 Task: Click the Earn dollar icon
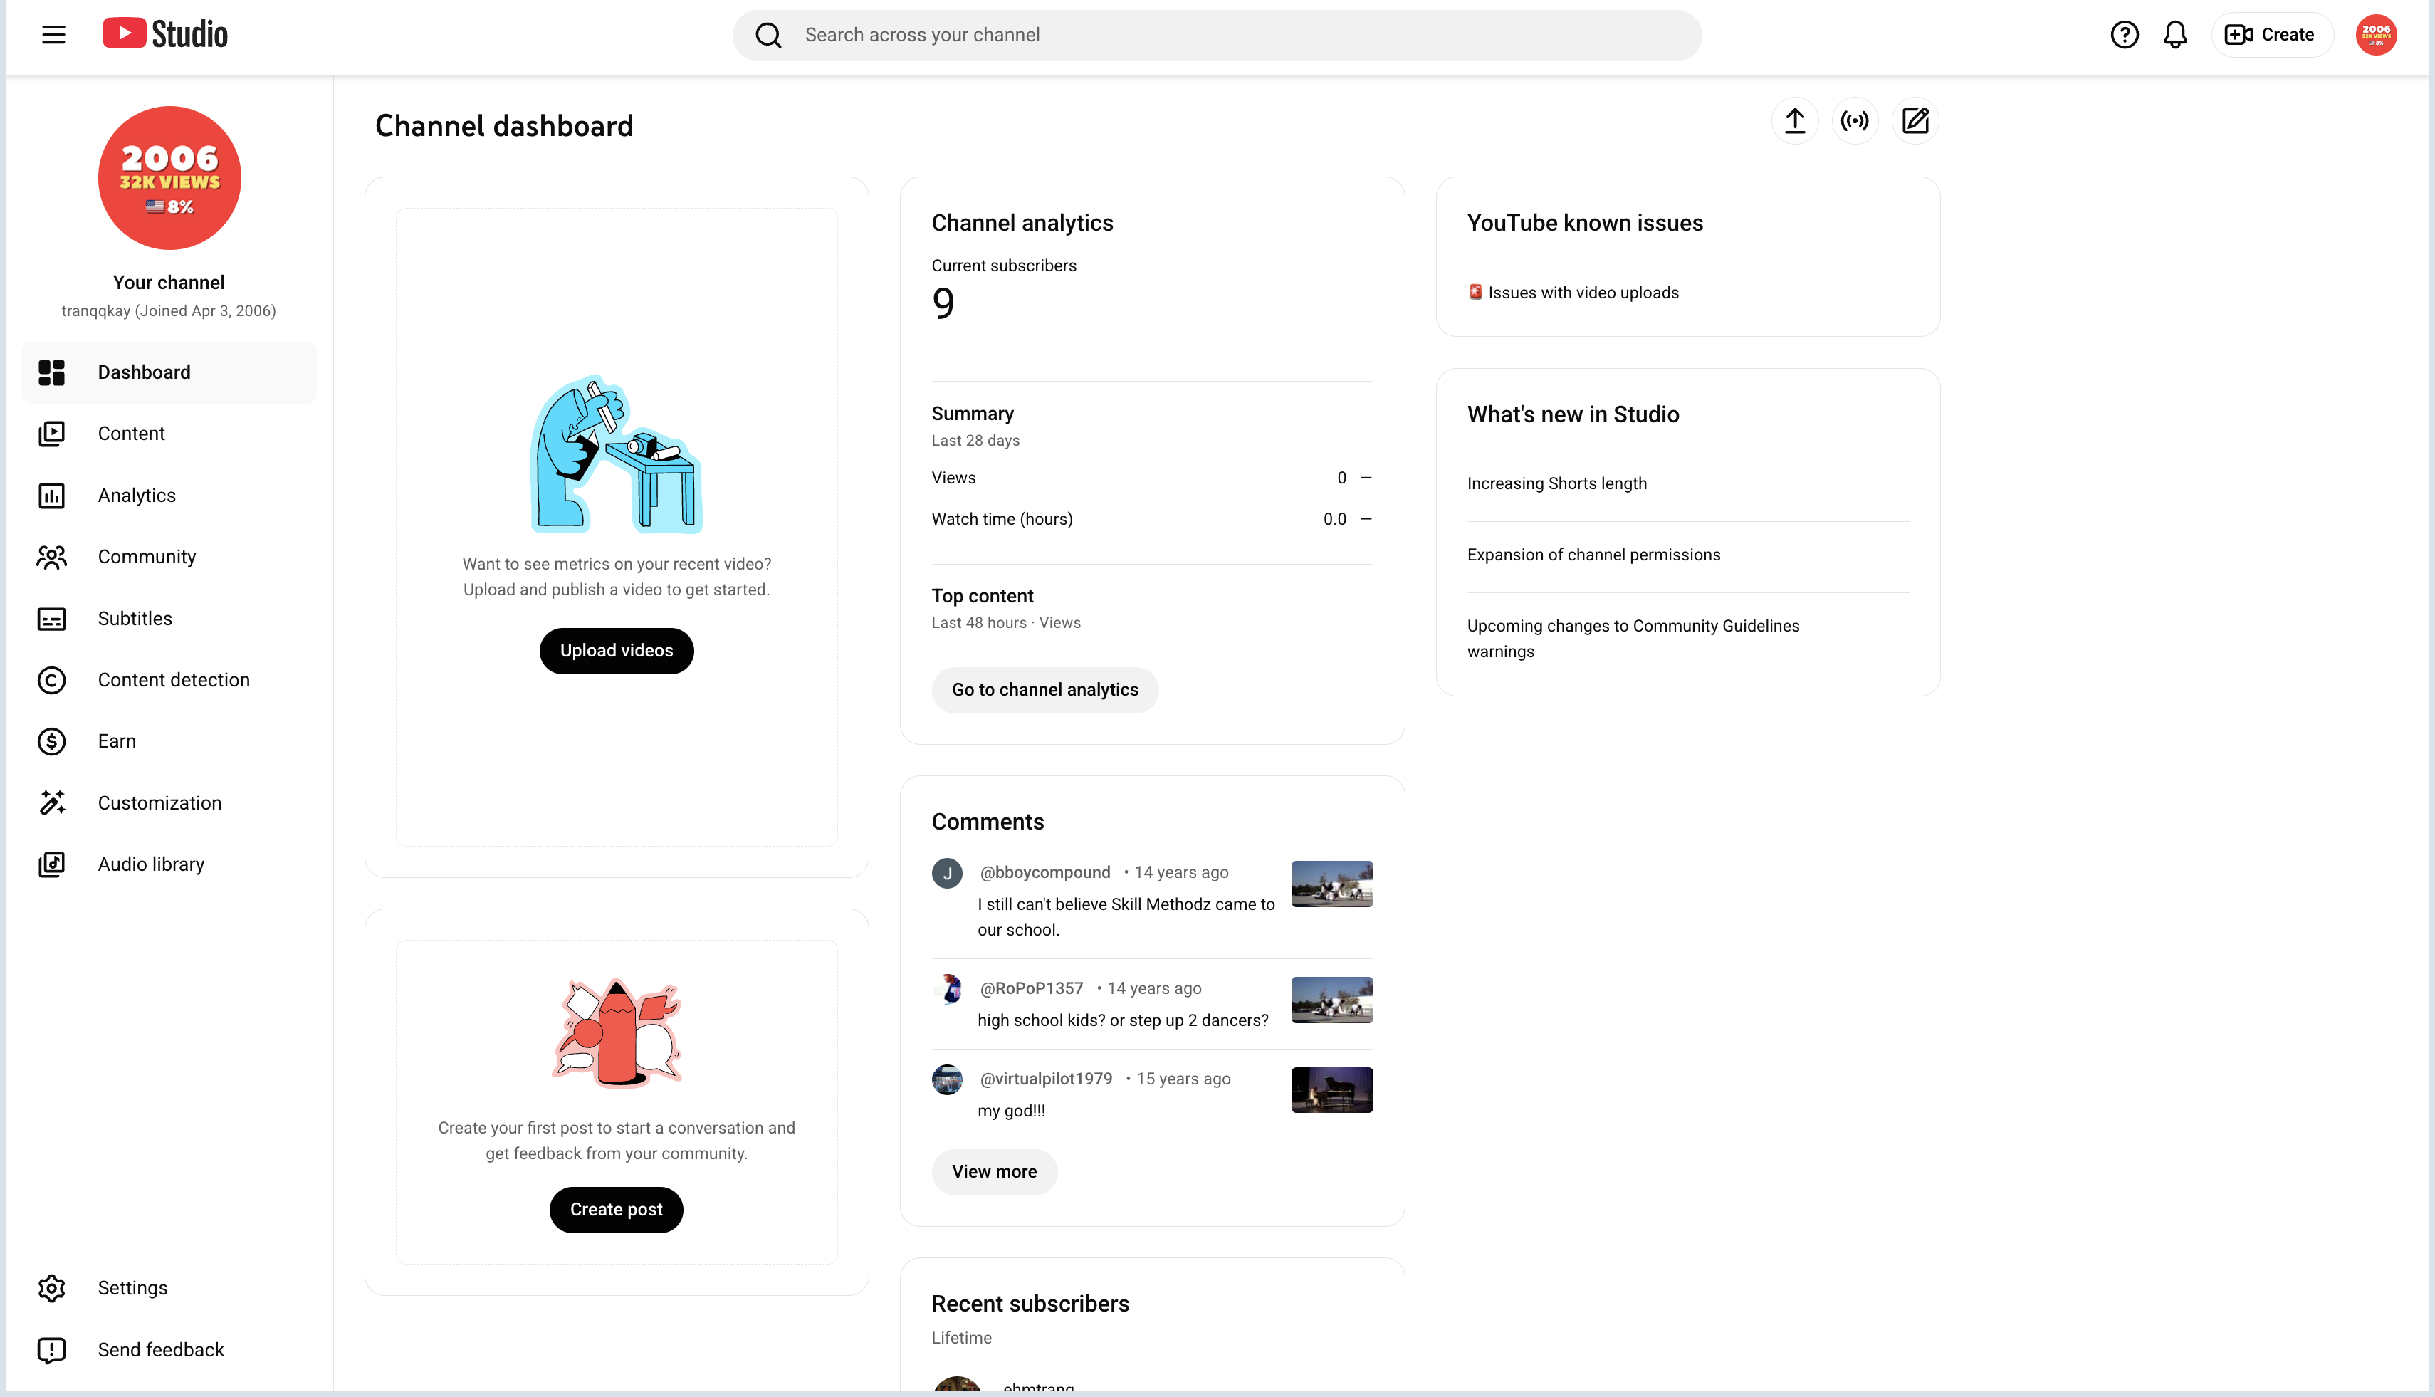pyautogui.click(x=52, y=742)
